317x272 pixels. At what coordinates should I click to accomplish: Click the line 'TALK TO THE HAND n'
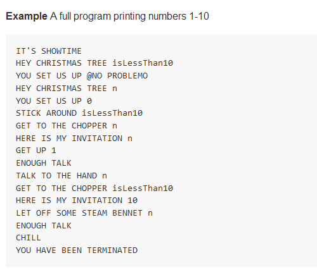click(x=61, y=176)
